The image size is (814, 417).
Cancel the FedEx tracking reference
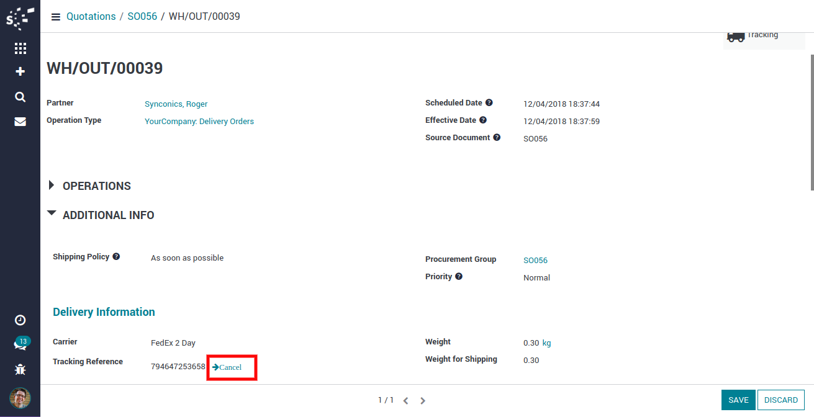tap(227, 367)
